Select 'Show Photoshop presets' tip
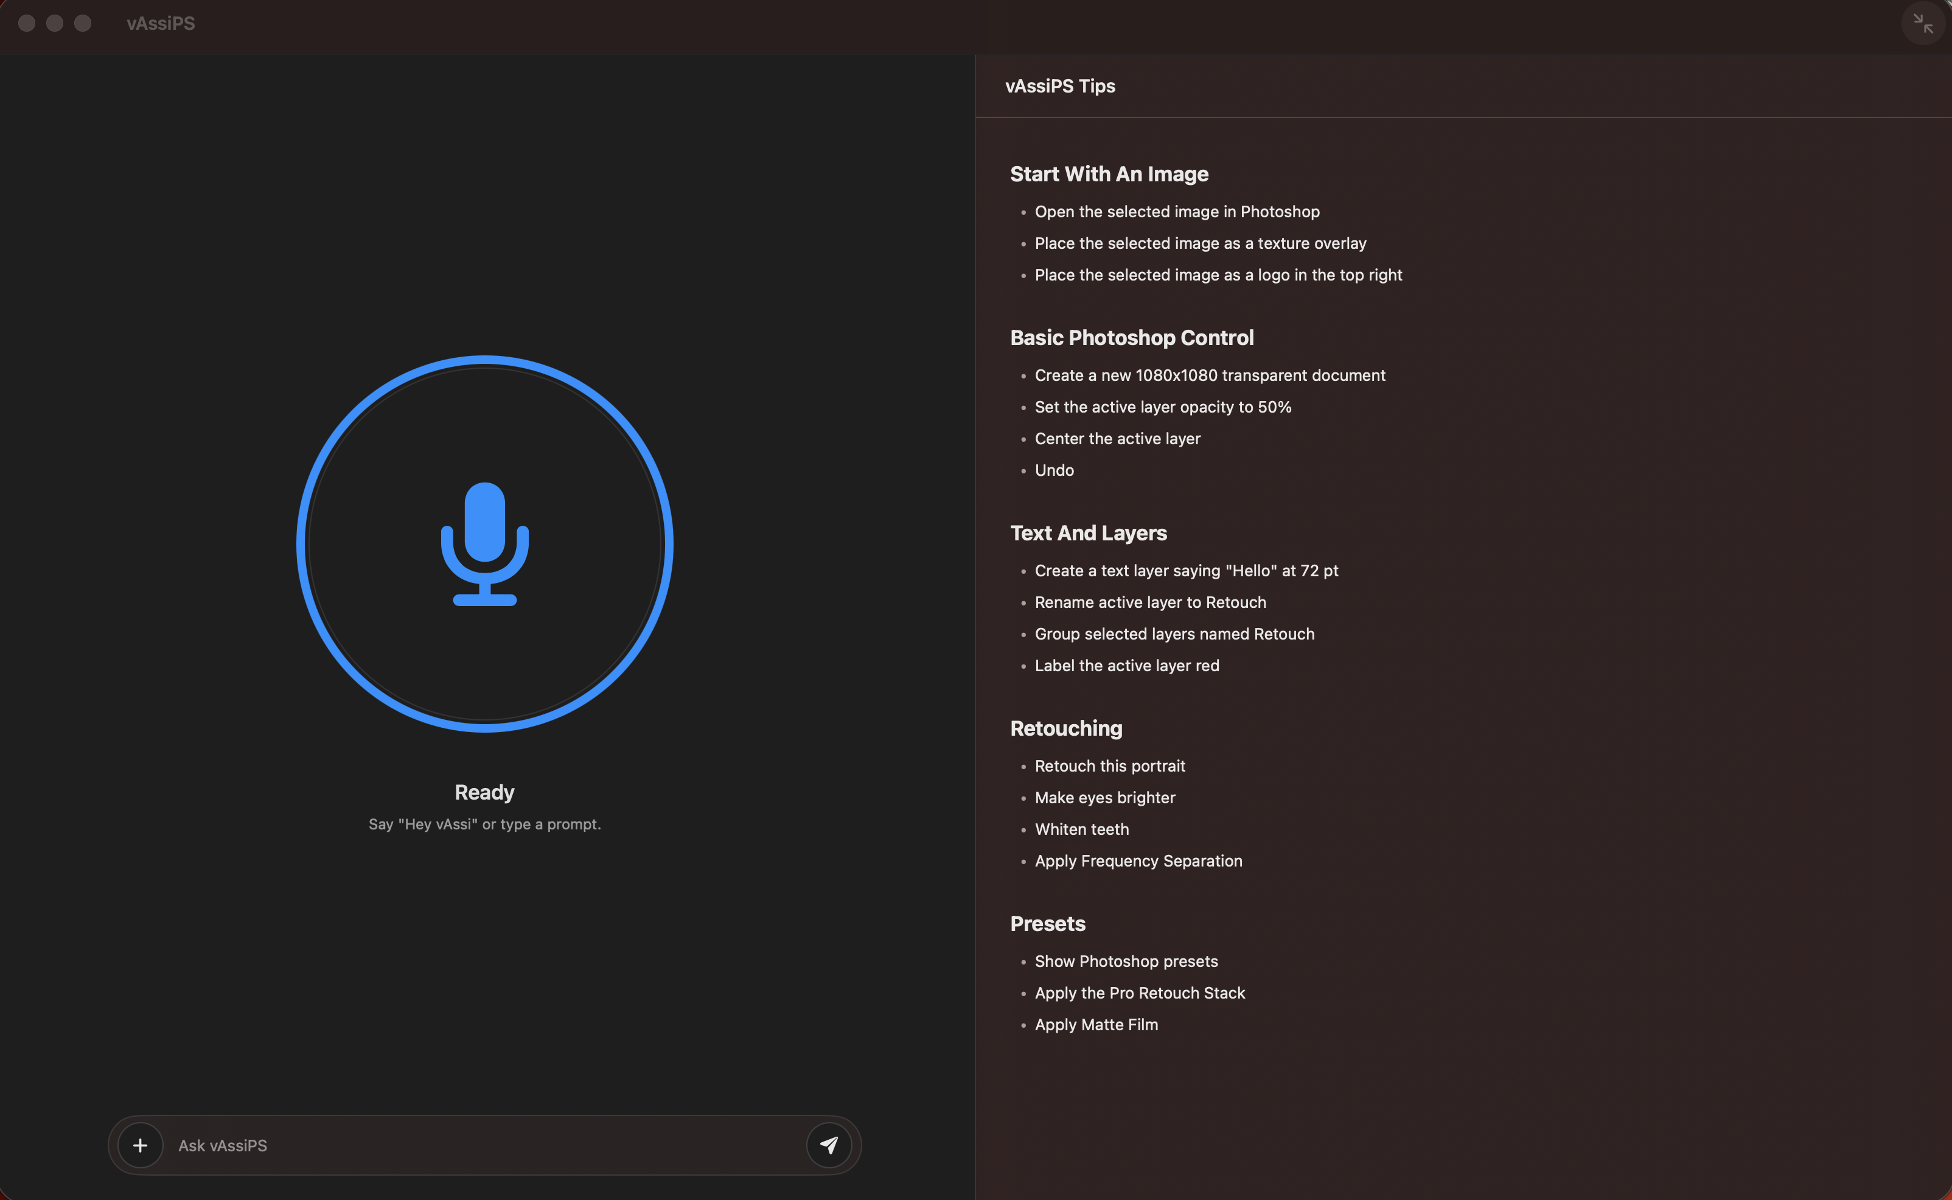Screen dimensions: 1952x1200 [1126, 961]
